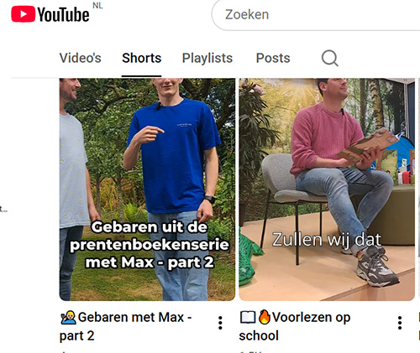The height and width of the screenshot is (353, 420).
Task: Click the signing person emoji before Gebaren
Action: [68, 317]
